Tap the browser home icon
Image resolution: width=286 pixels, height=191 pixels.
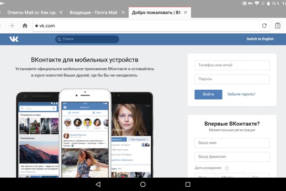25,26
